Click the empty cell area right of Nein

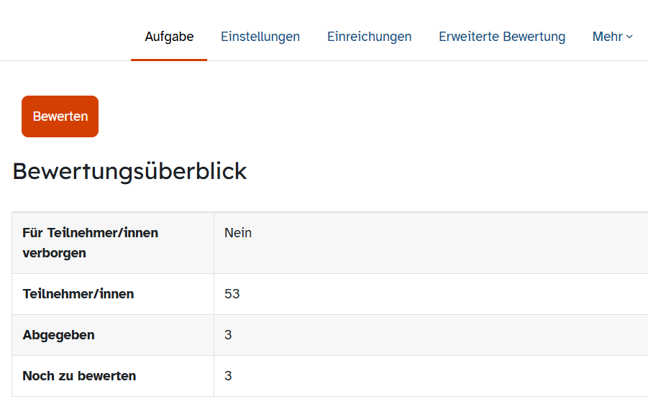pos(450,243)
